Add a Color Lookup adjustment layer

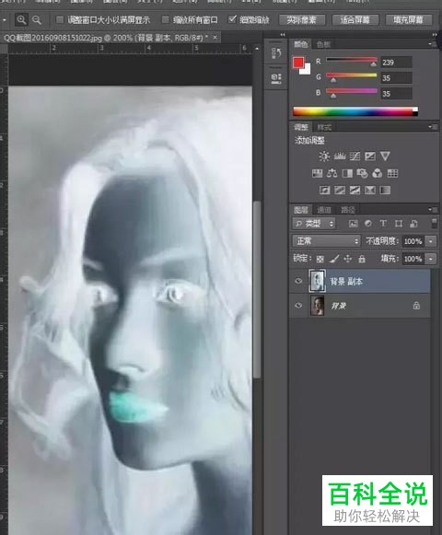392,173
